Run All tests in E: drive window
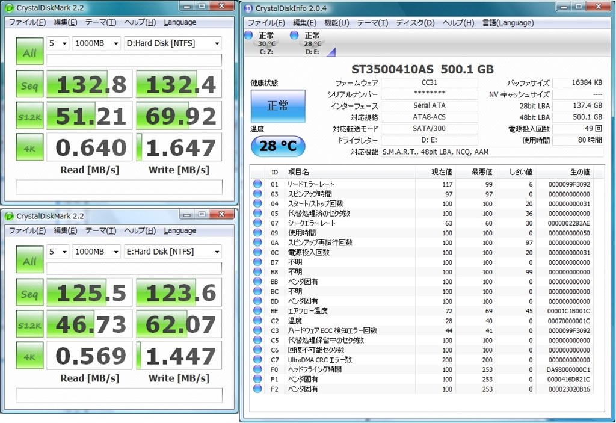The image size is (616, 423). [30, 260]
